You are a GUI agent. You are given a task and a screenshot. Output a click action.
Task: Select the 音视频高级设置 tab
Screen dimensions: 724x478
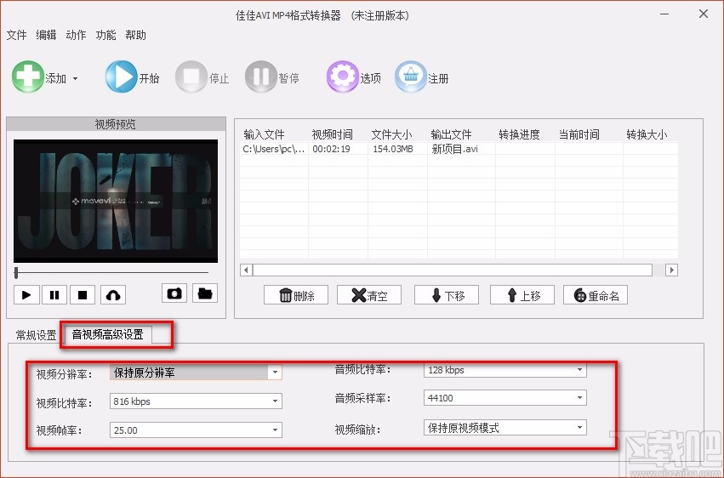click(x=107, y=334)
